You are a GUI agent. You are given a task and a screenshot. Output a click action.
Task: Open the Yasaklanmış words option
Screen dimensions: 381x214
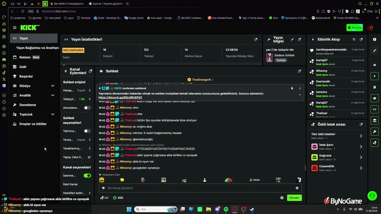77,148
